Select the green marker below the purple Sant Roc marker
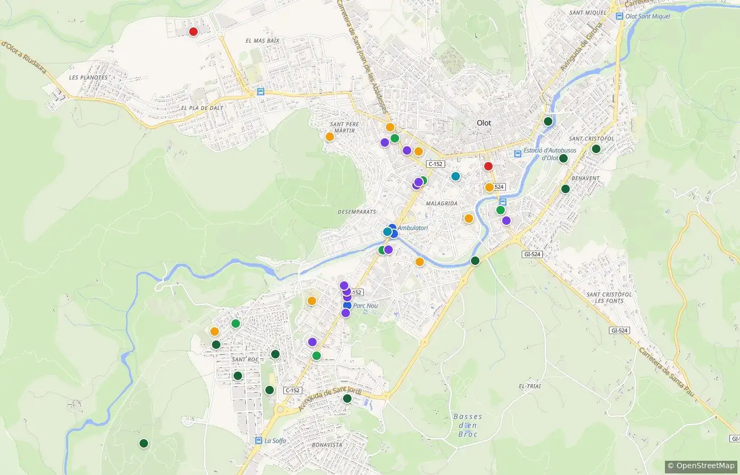Viewport: 740px width, 475px height. tap(317, 356)
